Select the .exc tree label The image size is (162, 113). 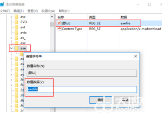(23, 43)
